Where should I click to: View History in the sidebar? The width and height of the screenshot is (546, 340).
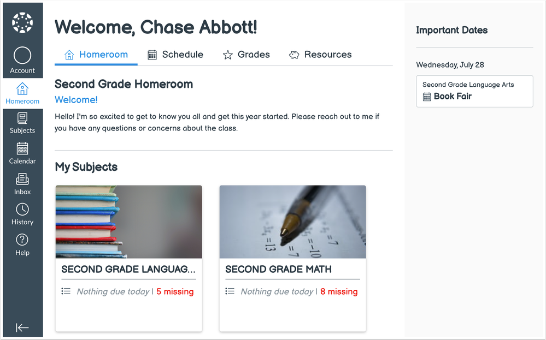point(22,214)
